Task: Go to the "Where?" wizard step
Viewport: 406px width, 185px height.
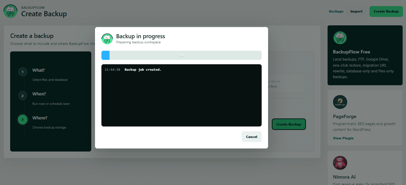Action: click(x=40, y=118)
